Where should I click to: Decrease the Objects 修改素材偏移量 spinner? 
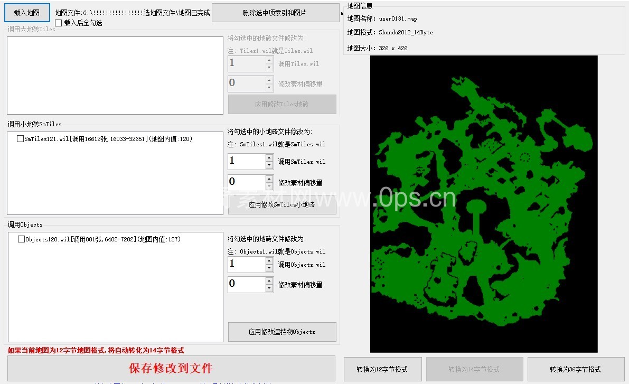click(269, 288)
